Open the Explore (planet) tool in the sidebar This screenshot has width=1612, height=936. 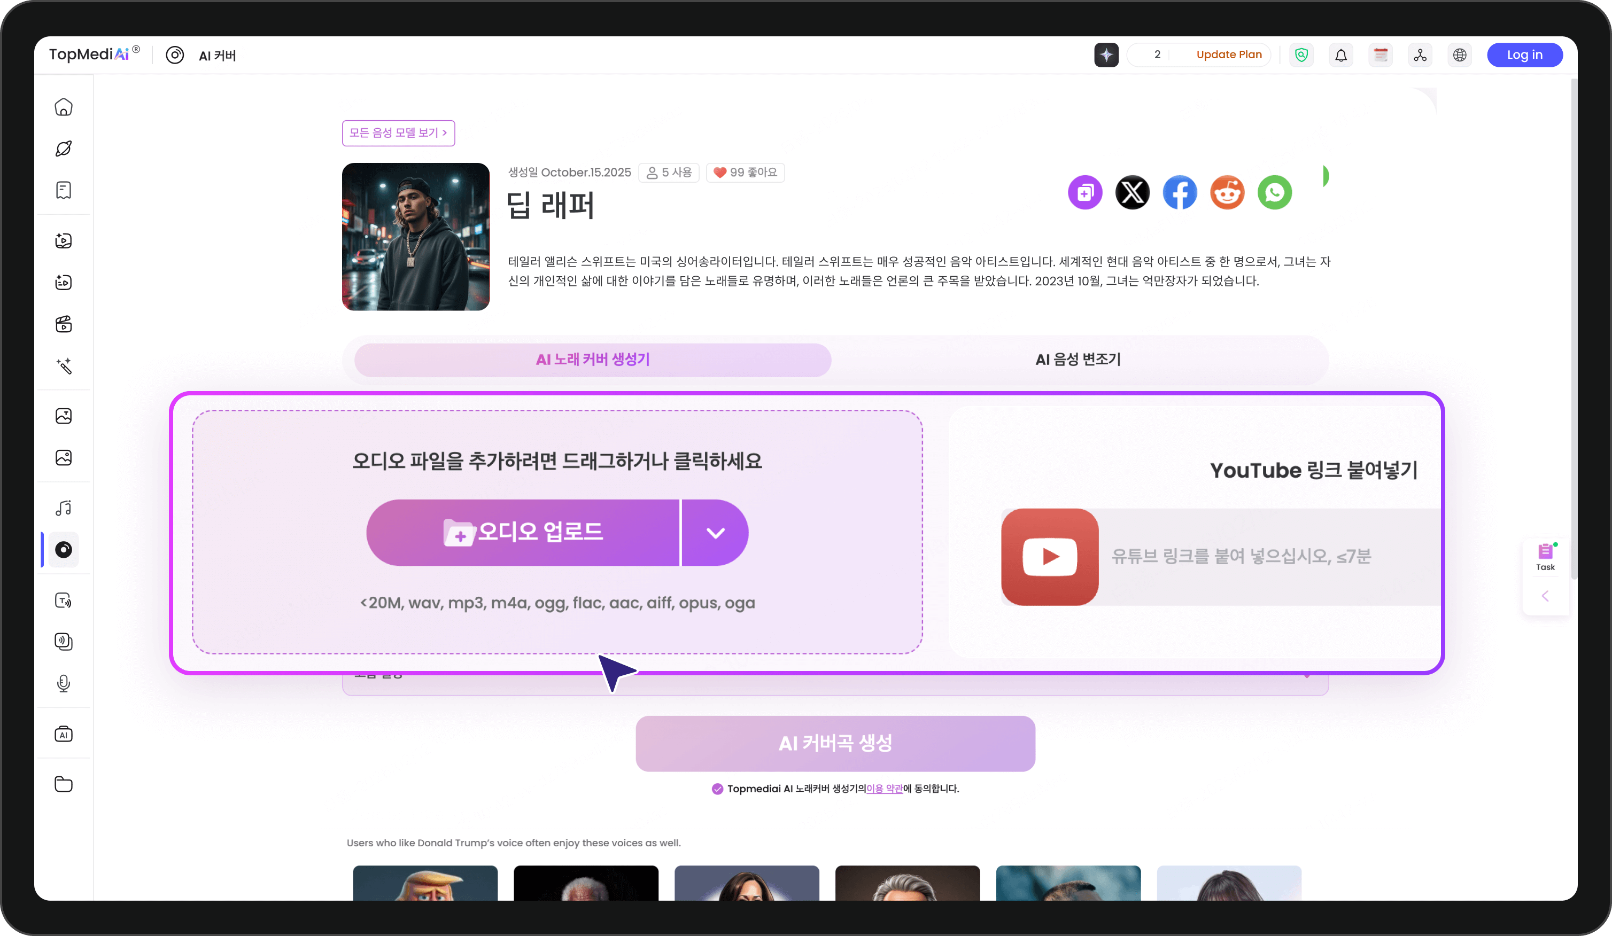[63, 149]
